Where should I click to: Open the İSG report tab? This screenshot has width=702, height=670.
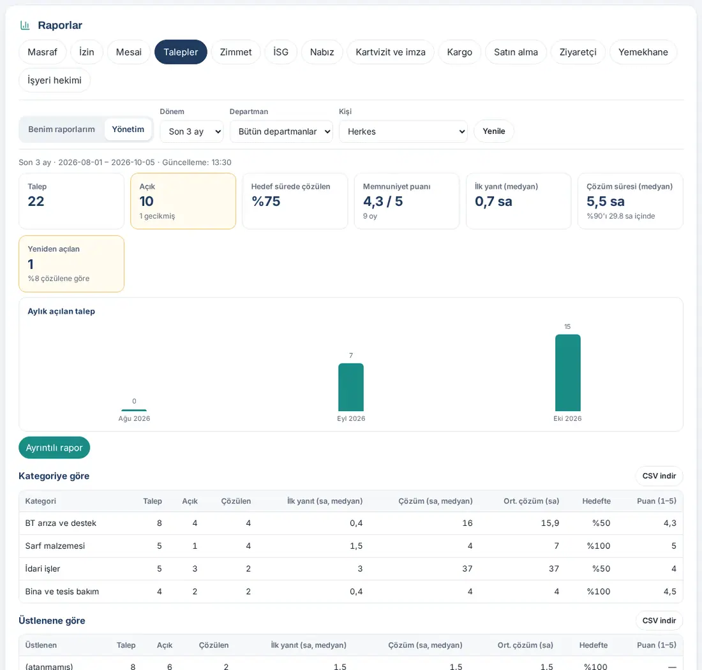click(281, 52)
